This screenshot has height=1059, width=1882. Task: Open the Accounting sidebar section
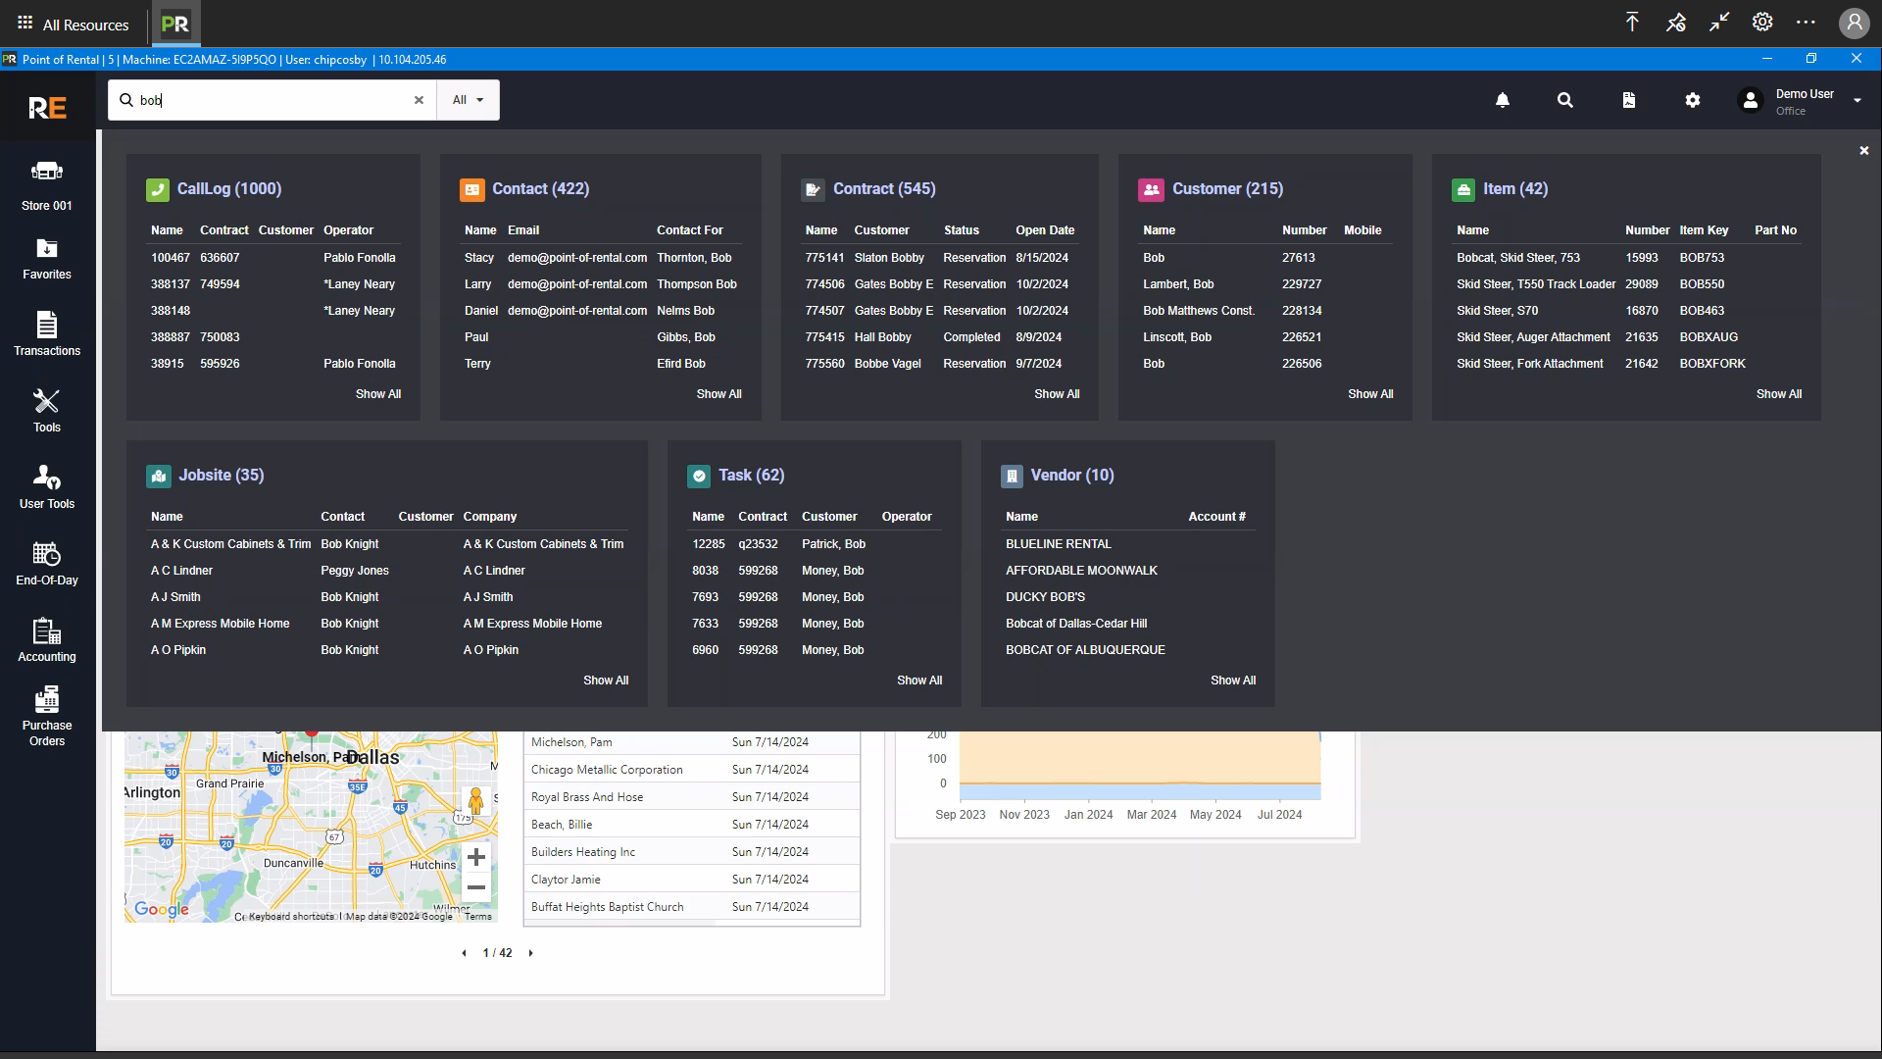[47, 640]
